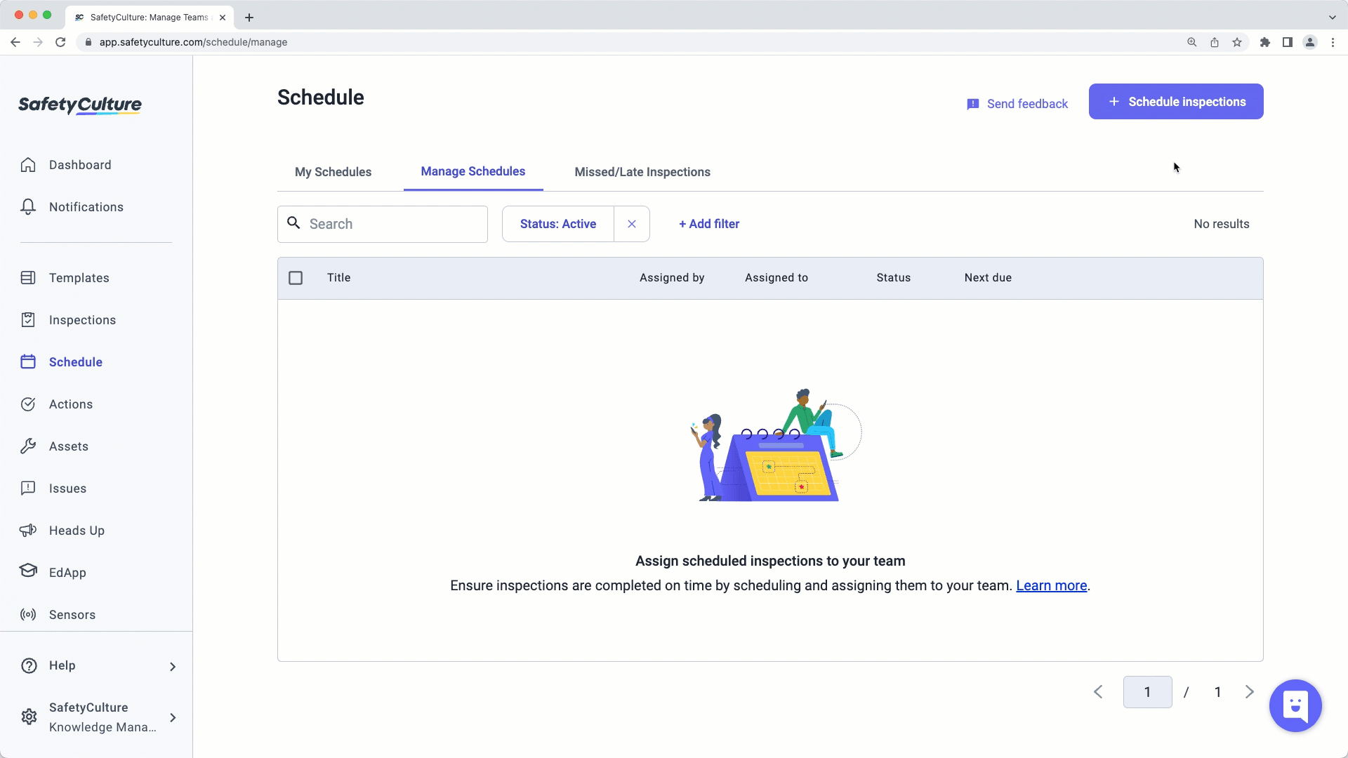1348x758 pixels.
Task: Click the EdApp graduation cap icon
Action: pos(28,570)
